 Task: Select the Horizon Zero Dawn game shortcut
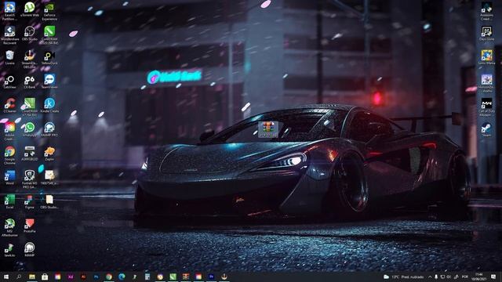[x=486, y=83]
